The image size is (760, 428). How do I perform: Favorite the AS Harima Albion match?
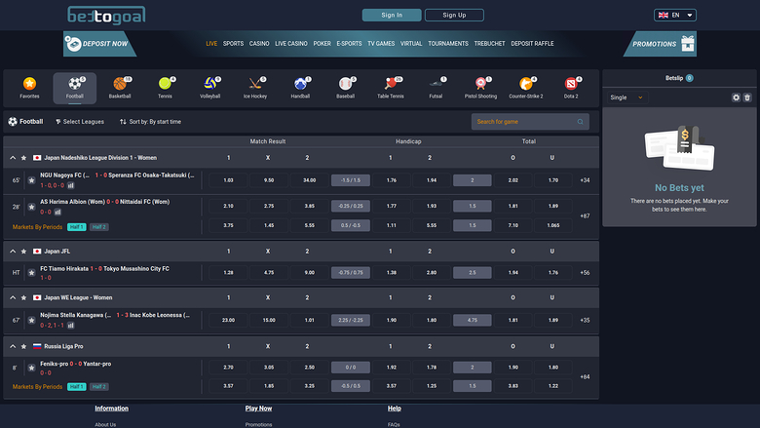pyautogui.click(x=31, y=207)
